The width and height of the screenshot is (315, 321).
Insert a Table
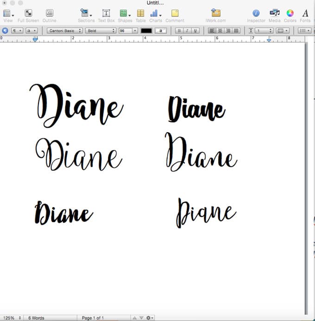click(140, 13)
